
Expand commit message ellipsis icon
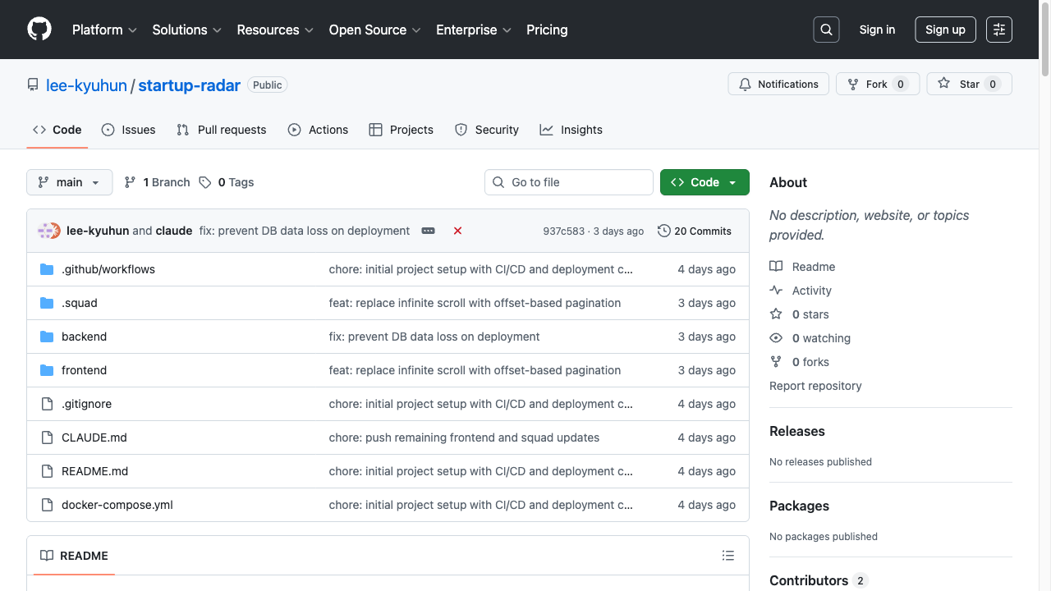click(428, 231)
